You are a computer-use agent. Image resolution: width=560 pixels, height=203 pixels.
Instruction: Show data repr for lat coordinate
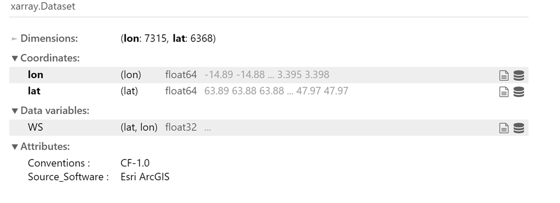pos(518,92)
